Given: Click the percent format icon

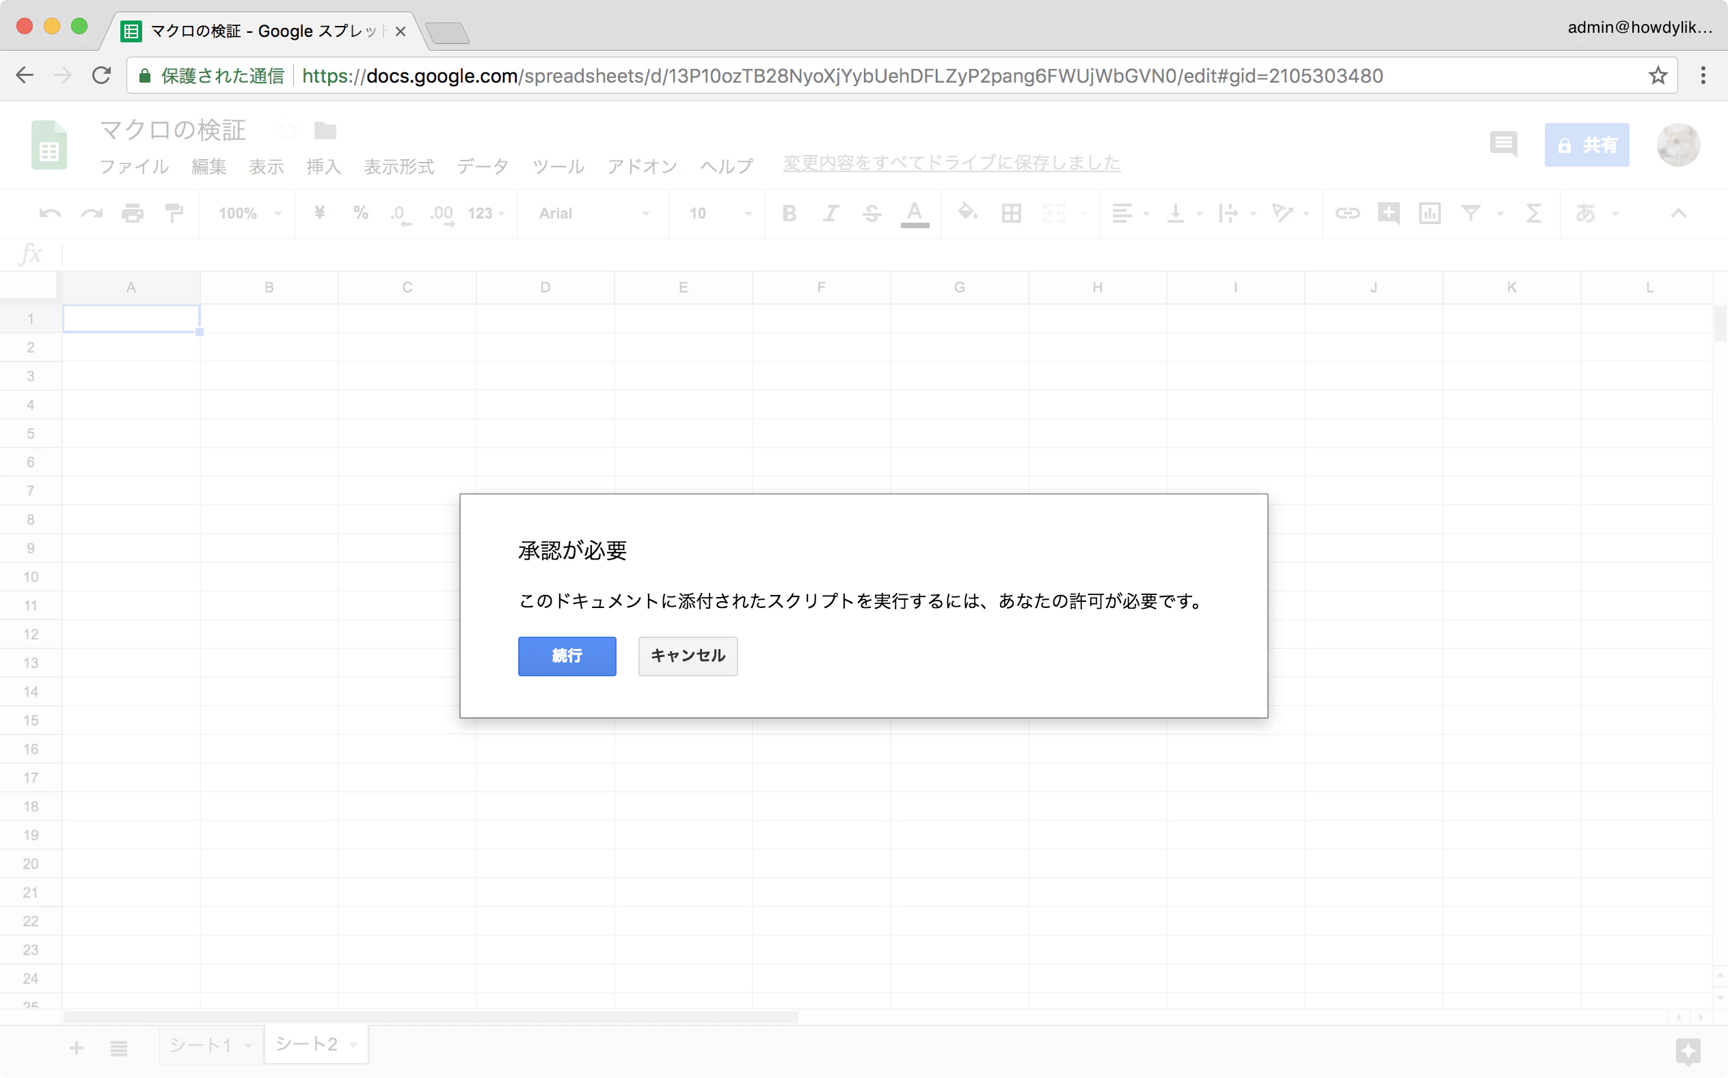Looking at the screenshot, I should [x=361, y=213].
